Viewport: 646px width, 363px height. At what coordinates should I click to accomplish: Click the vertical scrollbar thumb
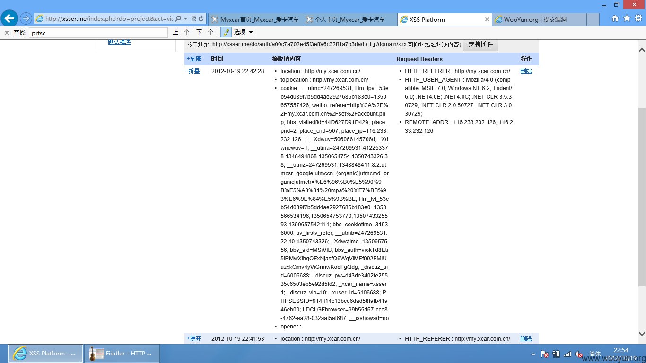coord(641,197)
